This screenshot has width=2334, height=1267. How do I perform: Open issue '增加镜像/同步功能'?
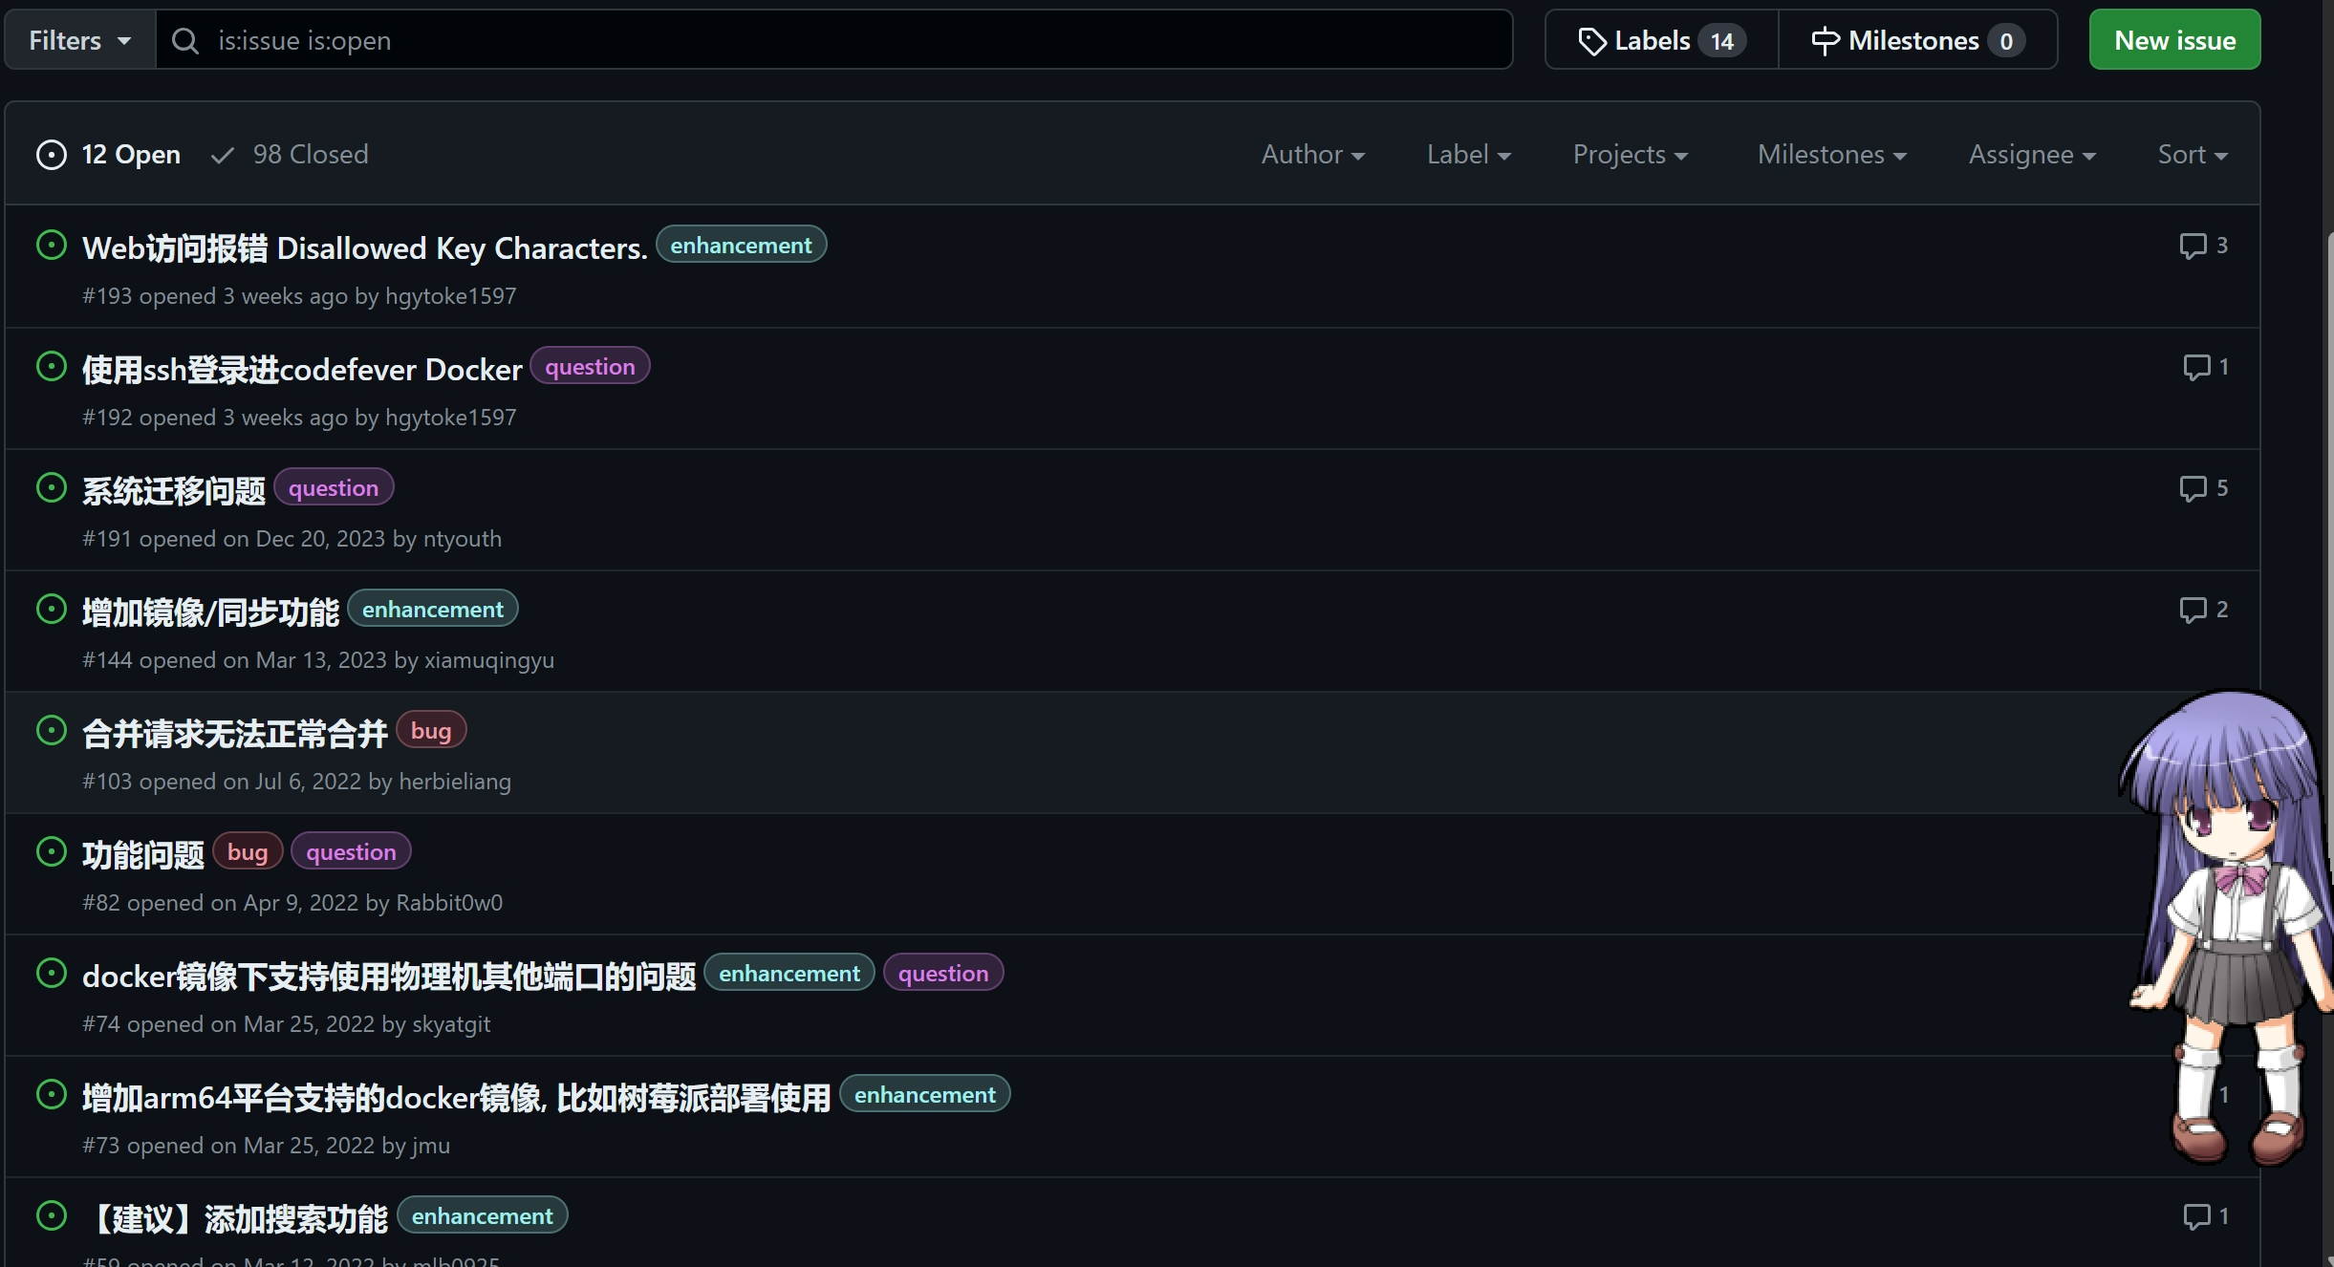click(x=210, y=612)
